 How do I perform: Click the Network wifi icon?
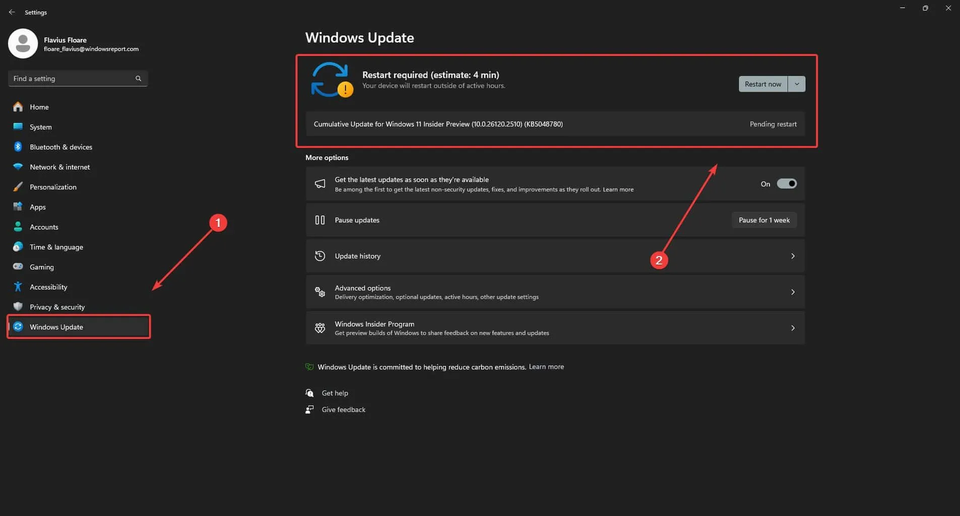pos(18,167)
